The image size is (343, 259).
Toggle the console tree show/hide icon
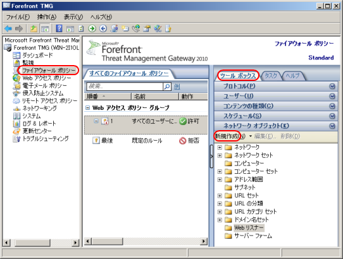45,28
